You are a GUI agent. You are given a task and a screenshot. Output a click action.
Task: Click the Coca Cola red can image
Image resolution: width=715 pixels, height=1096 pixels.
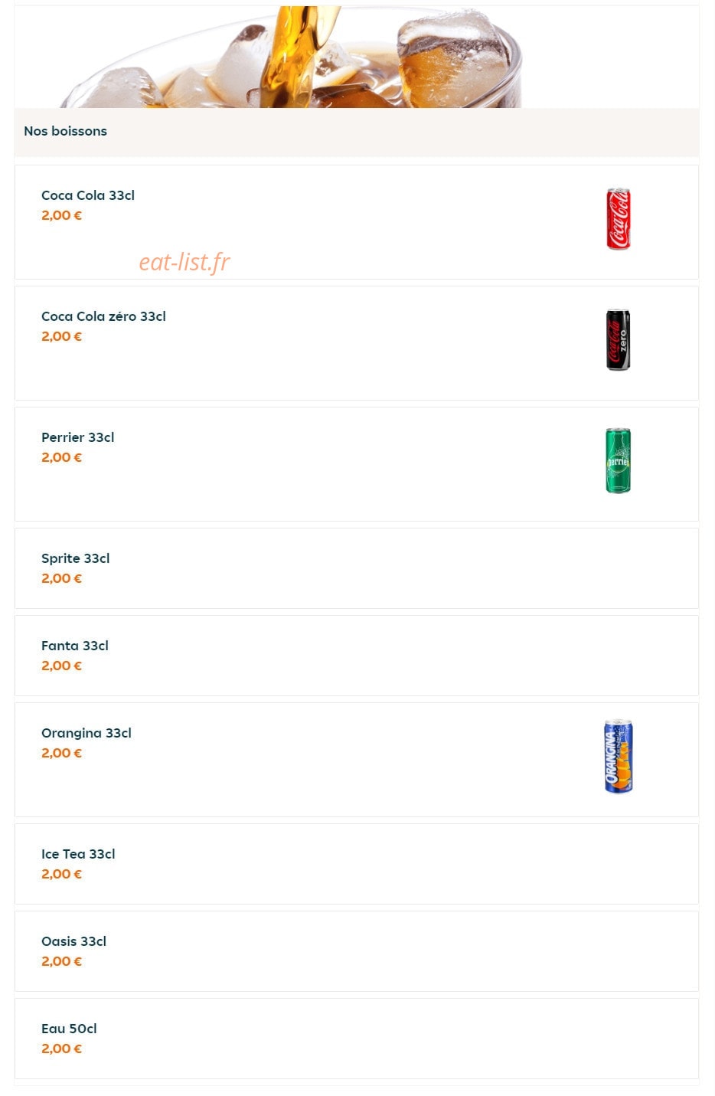[619, 219]
